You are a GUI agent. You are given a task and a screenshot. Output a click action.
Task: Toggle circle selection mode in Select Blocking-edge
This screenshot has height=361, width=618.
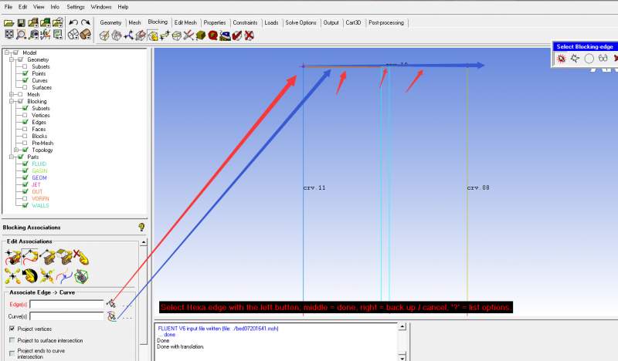pos(589,59)
